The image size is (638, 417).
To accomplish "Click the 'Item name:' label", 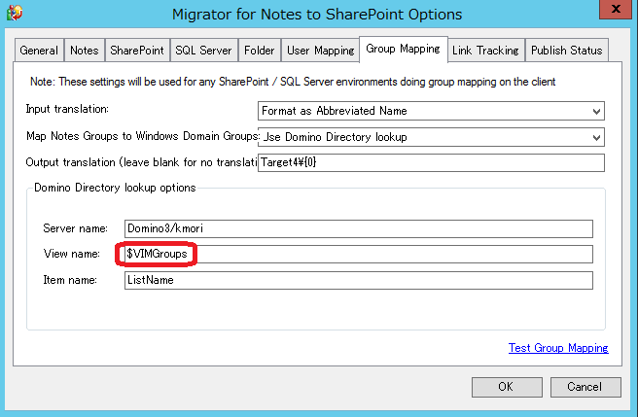I will (70, 280).
